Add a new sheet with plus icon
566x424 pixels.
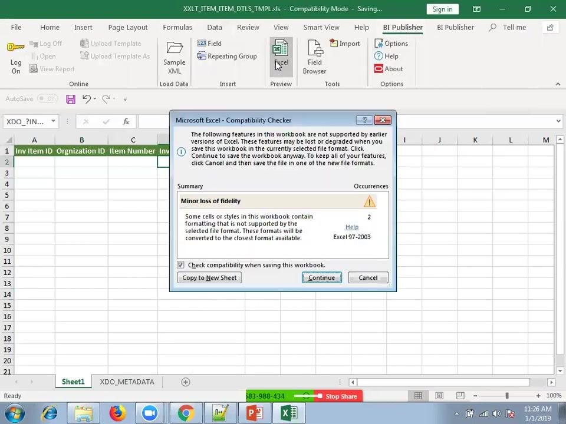186,382
